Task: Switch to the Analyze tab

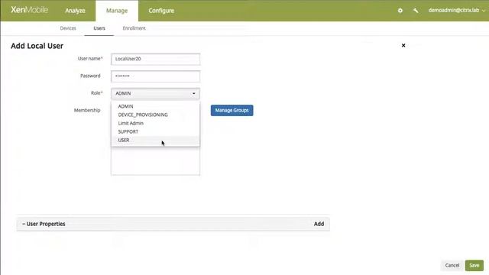Action: [x=75, y=11]
